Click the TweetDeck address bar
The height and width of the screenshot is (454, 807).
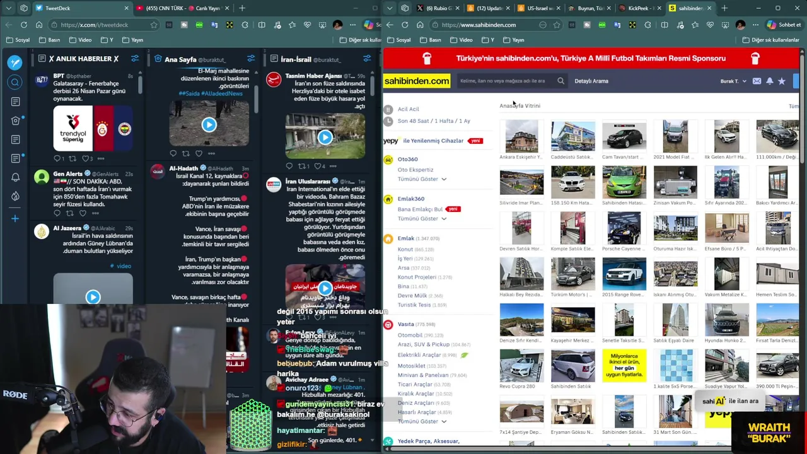pos(104,25)
